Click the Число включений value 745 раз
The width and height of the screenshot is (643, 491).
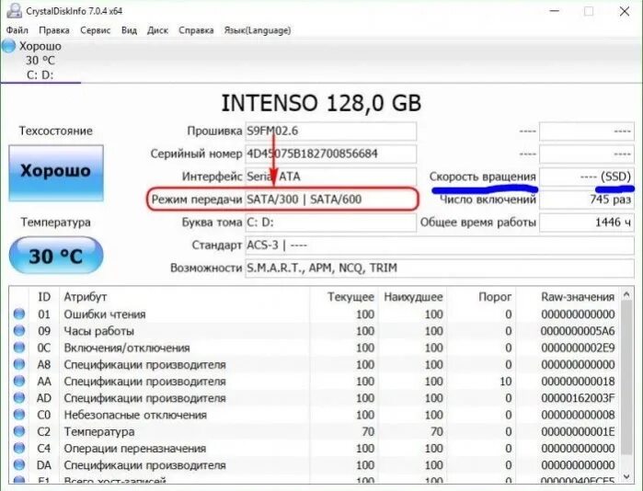pyautogui.click(x=586, y=200)
